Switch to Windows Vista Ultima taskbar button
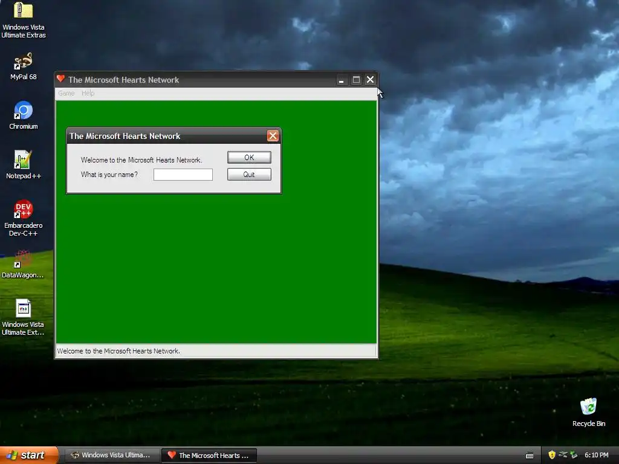This screenshot has width=619, height=464. (112, 455)
